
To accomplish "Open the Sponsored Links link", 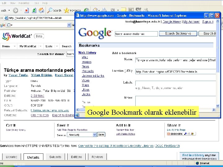I will 93,76.
